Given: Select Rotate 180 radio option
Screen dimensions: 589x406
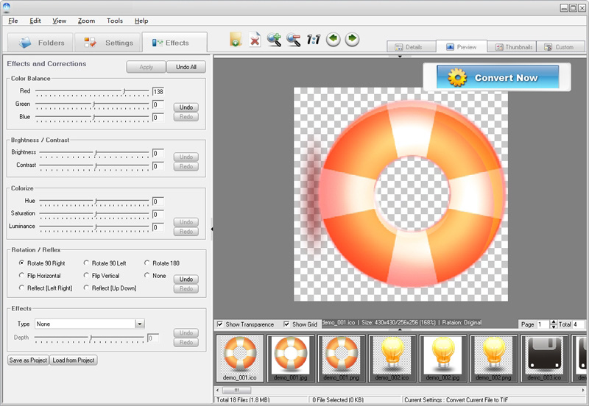Looking at the screenshot, I should coord(147,263).
